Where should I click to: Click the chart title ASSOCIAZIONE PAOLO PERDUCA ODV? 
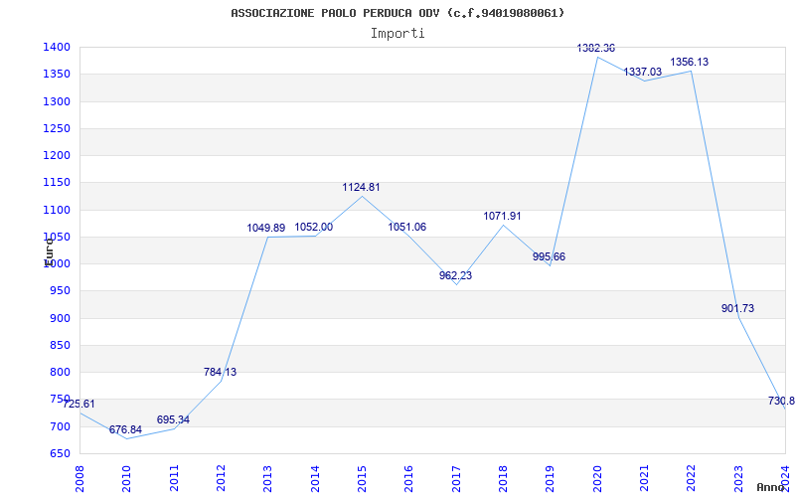[x=397, y=13]
